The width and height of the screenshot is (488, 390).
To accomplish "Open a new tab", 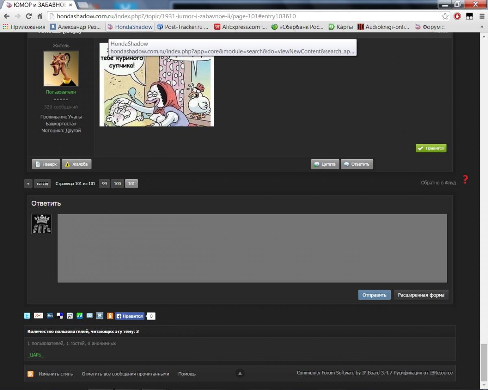I will tap(83, 5).
